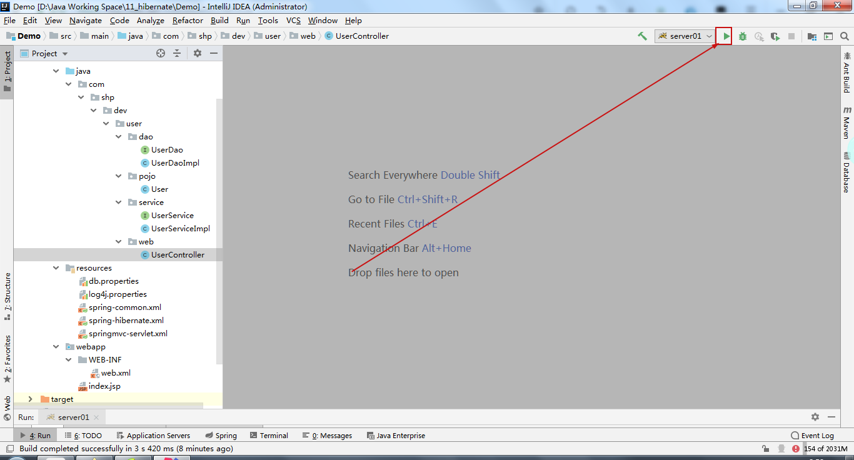Collapse the java folder in the tree

tap(56, 71)
